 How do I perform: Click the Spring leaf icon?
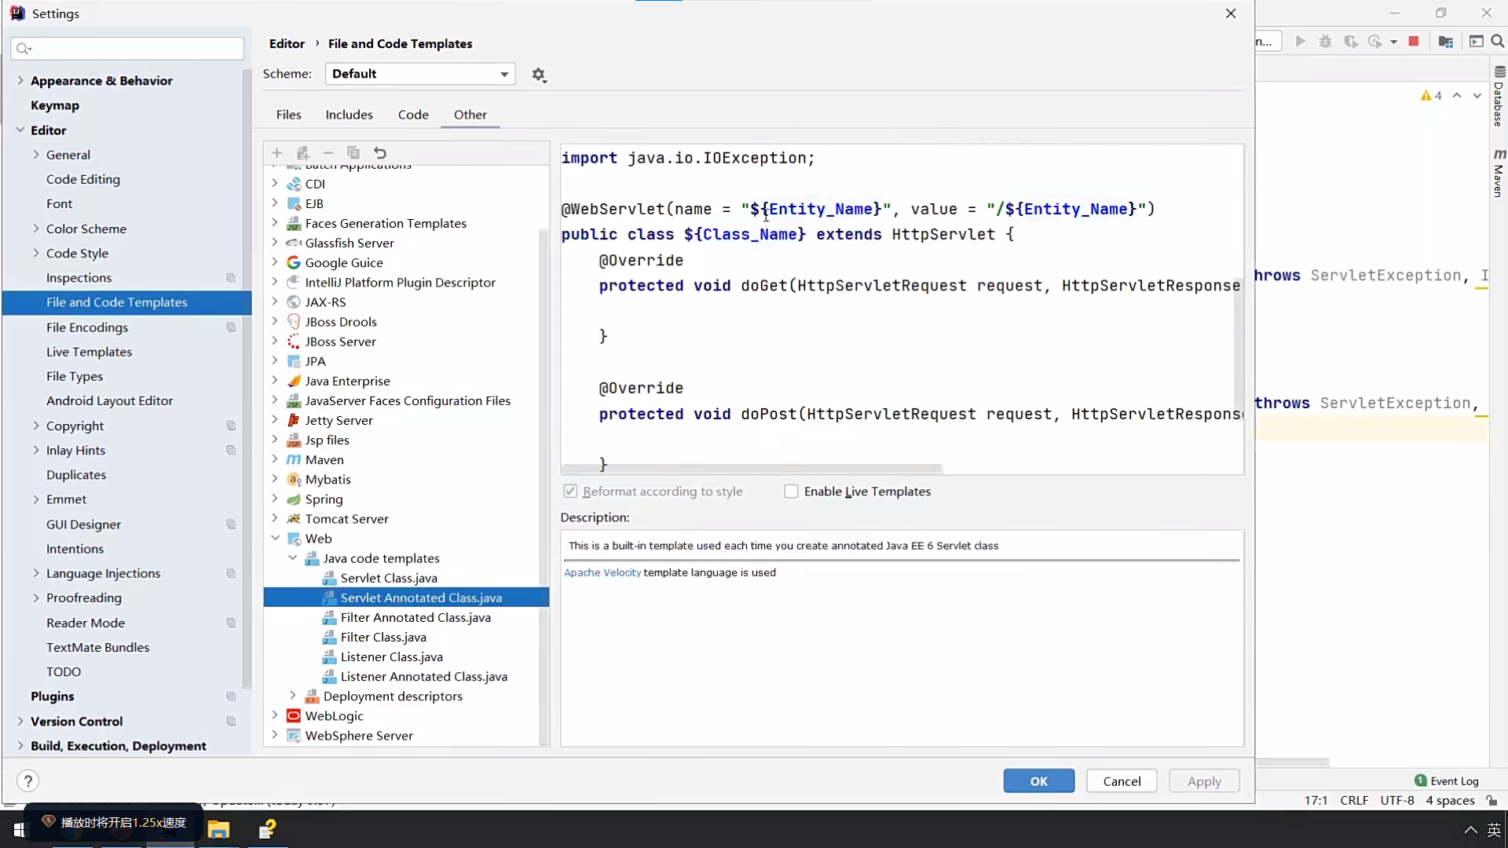(294, 499)
